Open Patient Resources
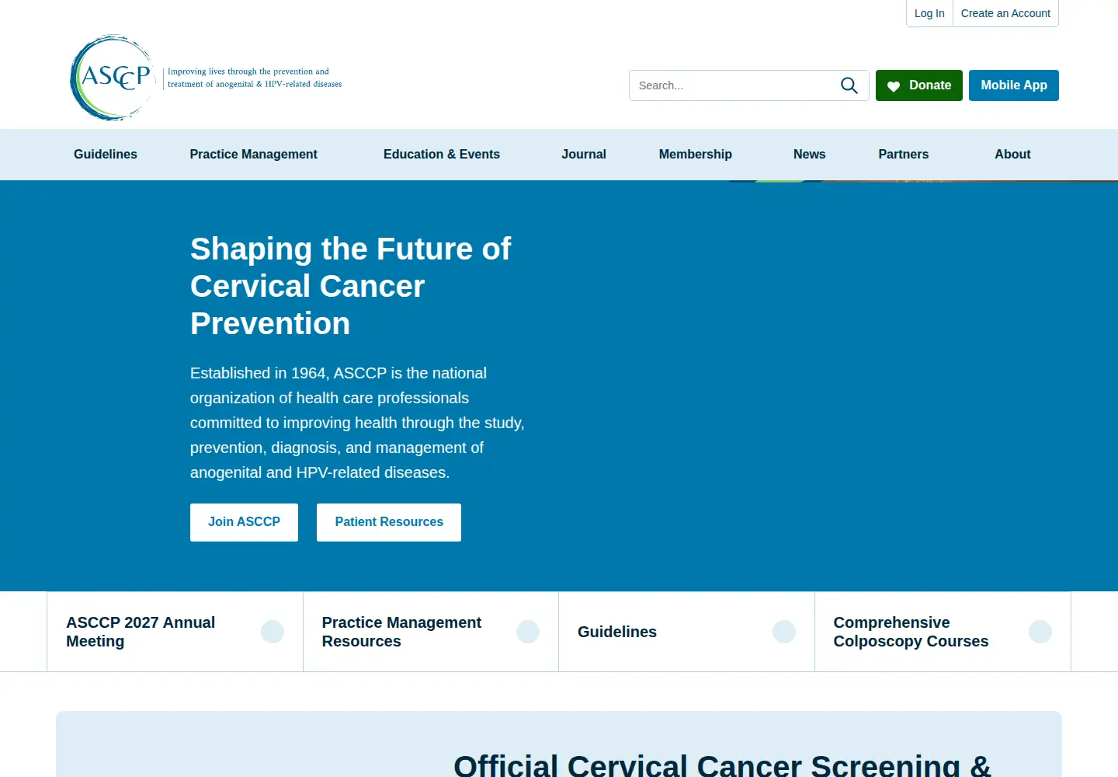Image resolution: width=1118 pixels, height=777 pixels. coord(389,522)
